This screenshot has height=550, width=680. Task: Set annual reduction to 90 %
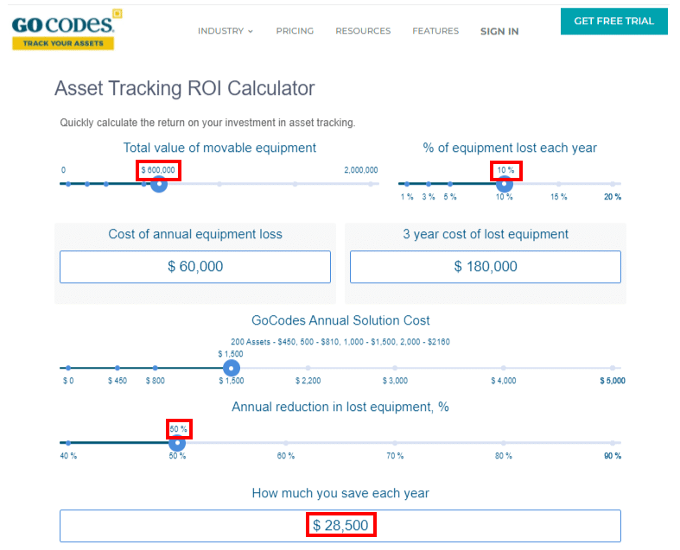tap(613, 443)
